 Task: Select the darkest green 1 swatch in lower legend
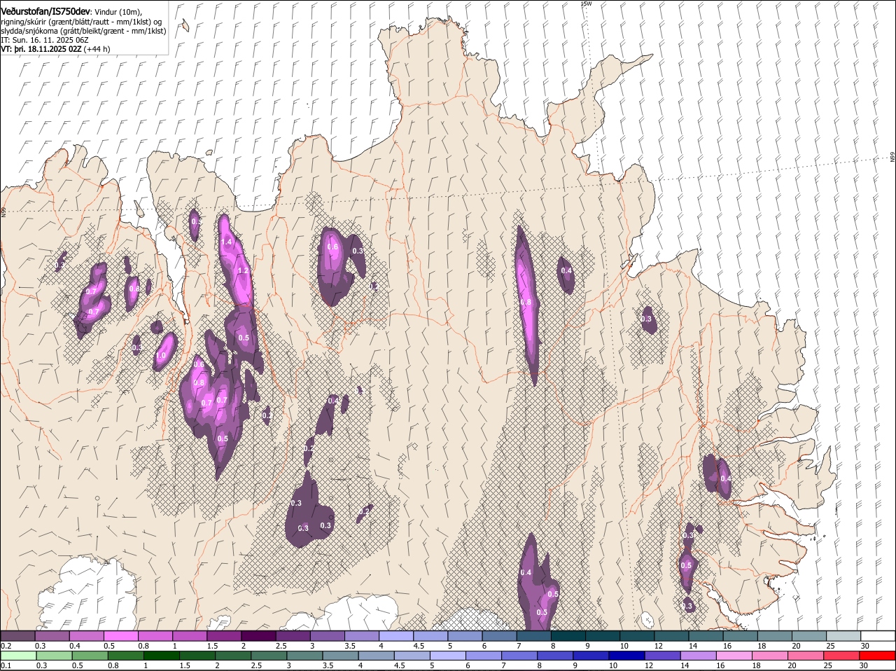click(160, 656)
